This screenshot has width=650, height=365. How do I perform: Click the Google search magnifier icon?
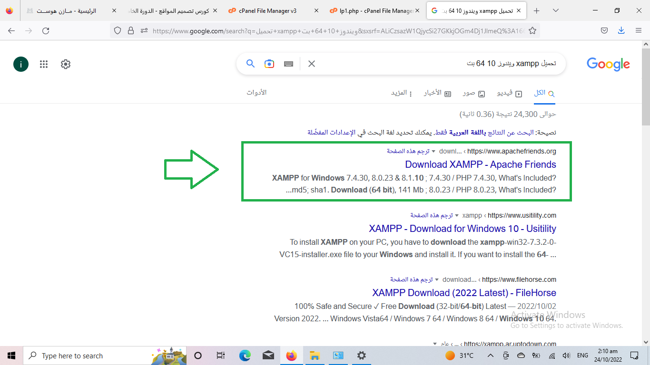click(x=250, y=64)
